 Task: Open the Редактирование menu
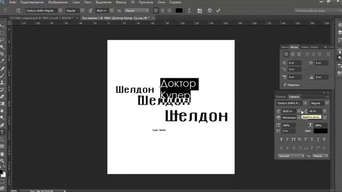pyautogui.click(x=32, y=2)
